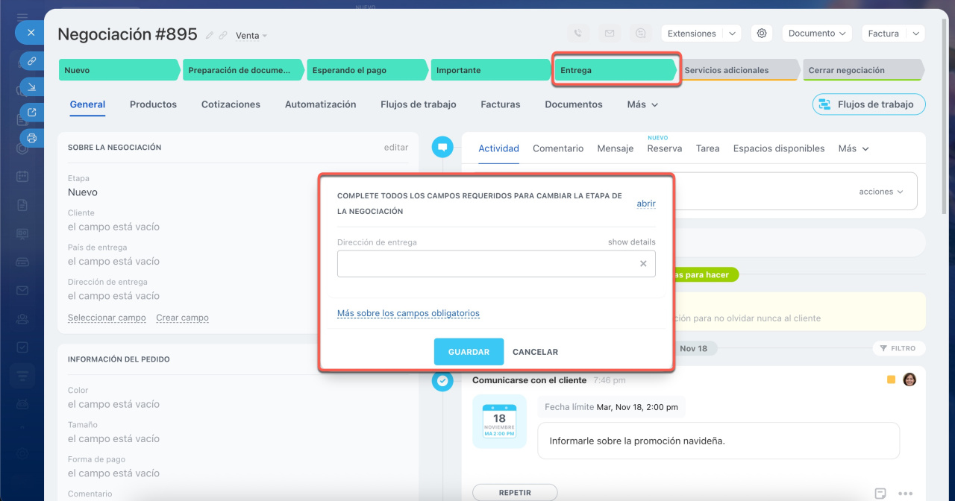Click the pencil icon beside Negociación #895

click(x=210, y=35)
